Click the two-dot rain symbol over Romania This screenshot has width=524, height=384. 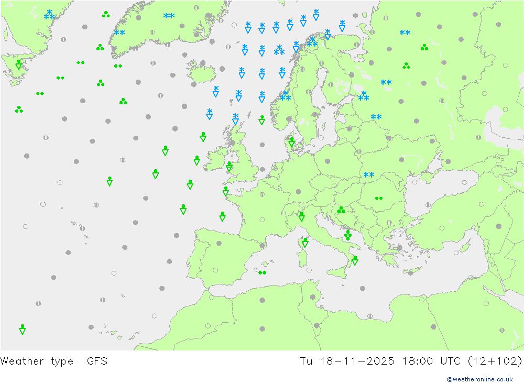click(x=379, y=198)
